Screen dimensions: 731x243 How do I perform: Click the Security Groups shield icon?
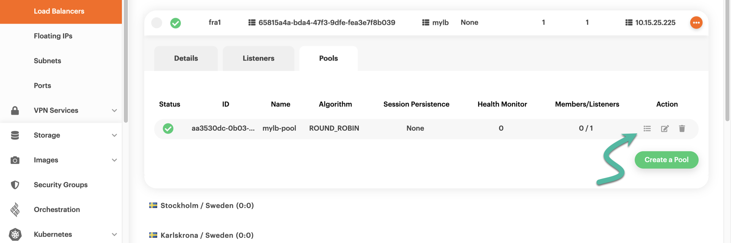[x=15, y=185]
